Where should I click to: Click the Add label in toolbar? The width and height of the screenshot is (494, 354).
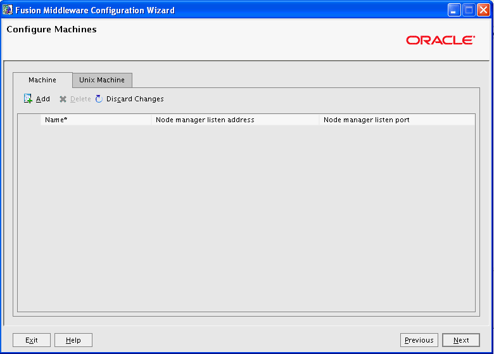tap(43, 99)
